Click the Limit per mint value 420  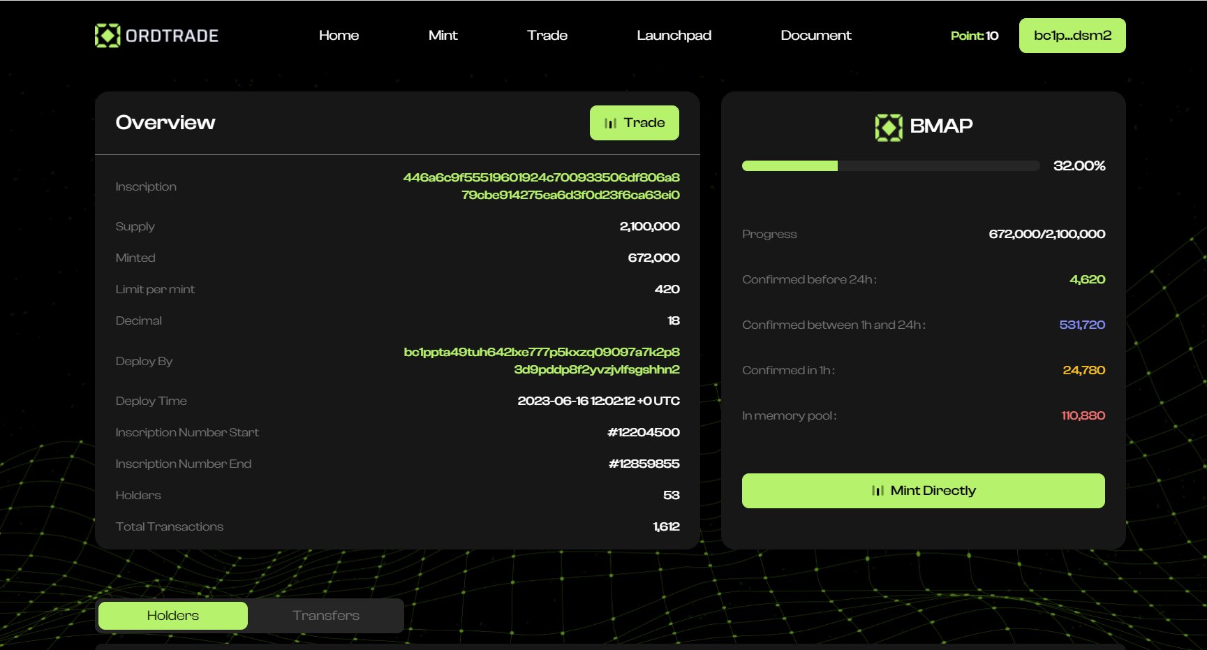[x=667, y=290]
